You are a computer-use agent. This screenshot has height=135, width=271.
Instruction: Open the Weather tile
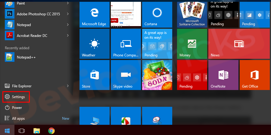(x=94, y=44)
